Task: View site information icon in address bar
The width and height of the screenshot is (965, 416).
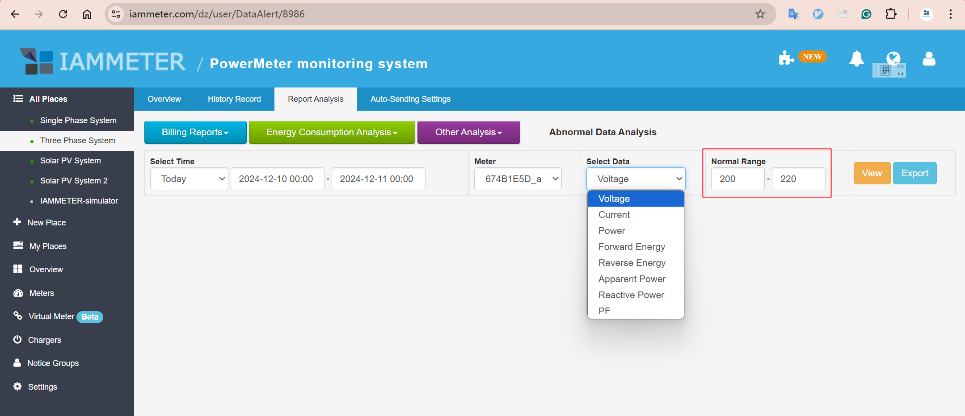Action: (x=116, y=14)
